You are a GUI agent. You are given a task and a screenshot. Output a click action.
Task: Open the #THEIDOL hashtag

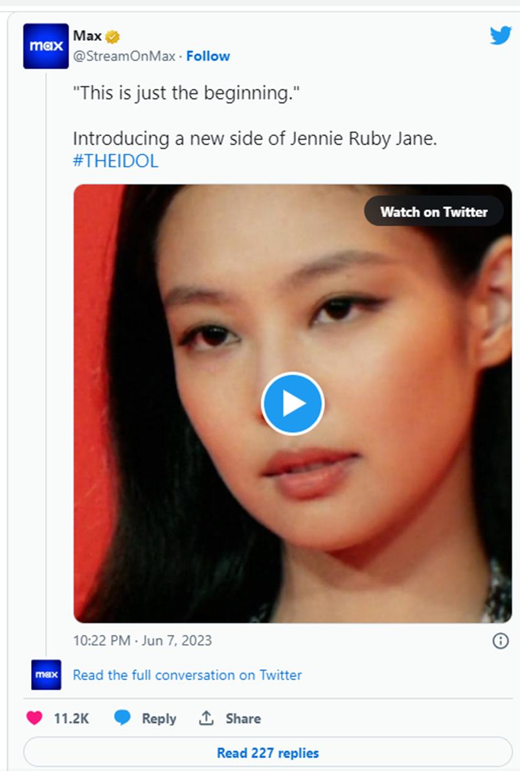pyautogui.click(x=115, y=161)
